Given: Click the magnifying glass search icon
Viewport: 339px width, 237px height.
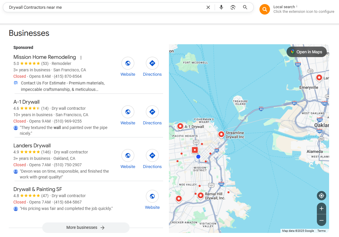Looking at the screenshot, I should pos(245,7).
